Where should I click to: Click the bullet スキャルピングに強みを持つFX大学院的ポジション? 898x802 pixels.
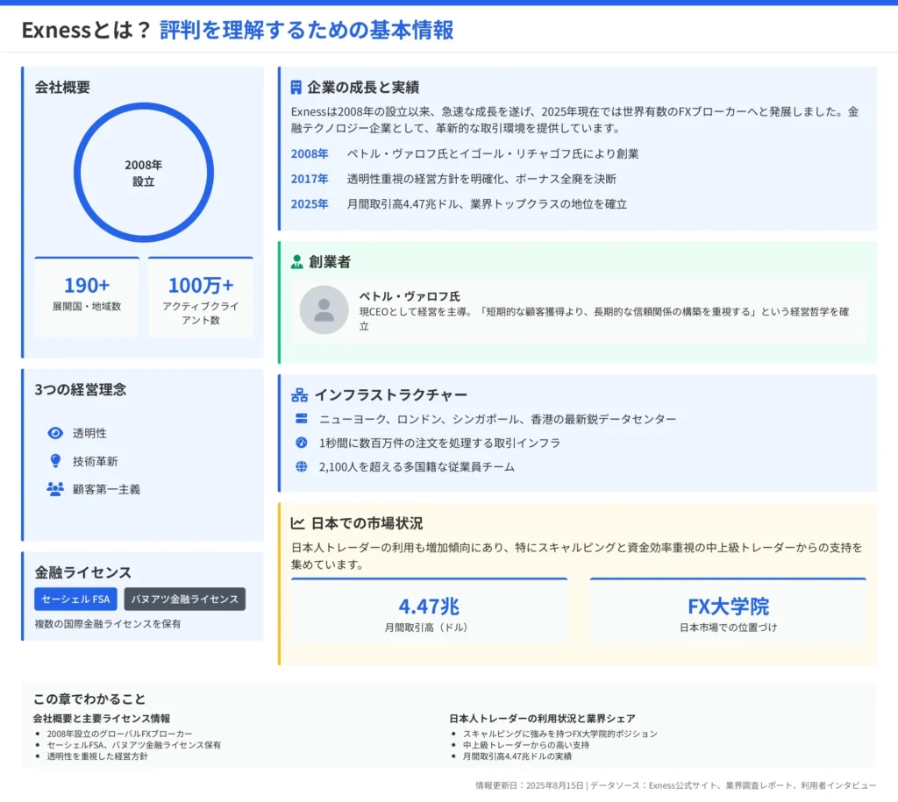(560, 734)
